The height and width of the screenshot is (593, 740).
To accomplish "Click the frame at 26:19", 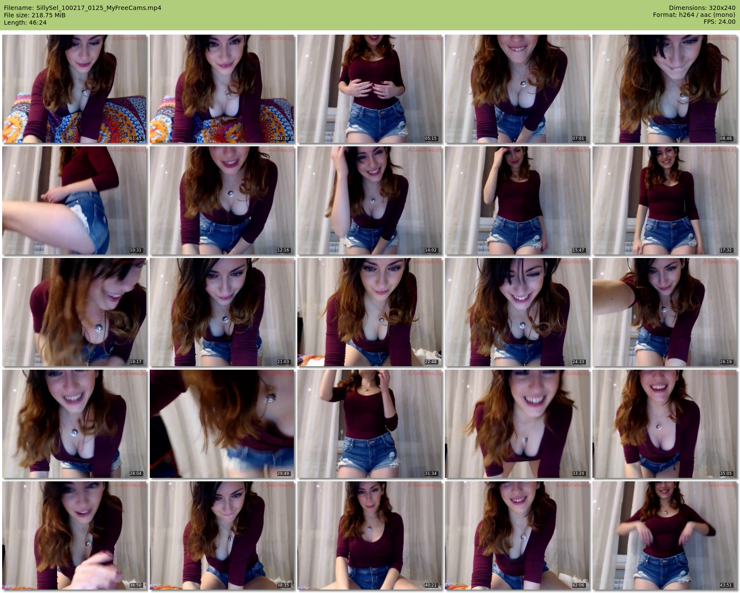I will click(x=665, y=312).
